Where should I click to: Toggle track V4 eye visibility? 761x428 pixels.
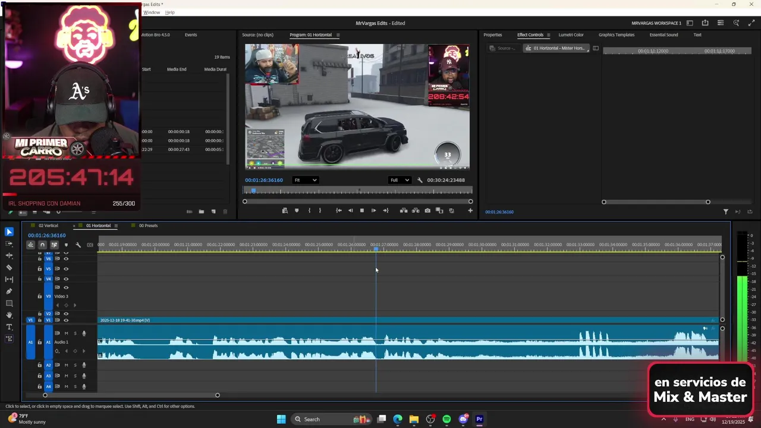pos(66,279)
